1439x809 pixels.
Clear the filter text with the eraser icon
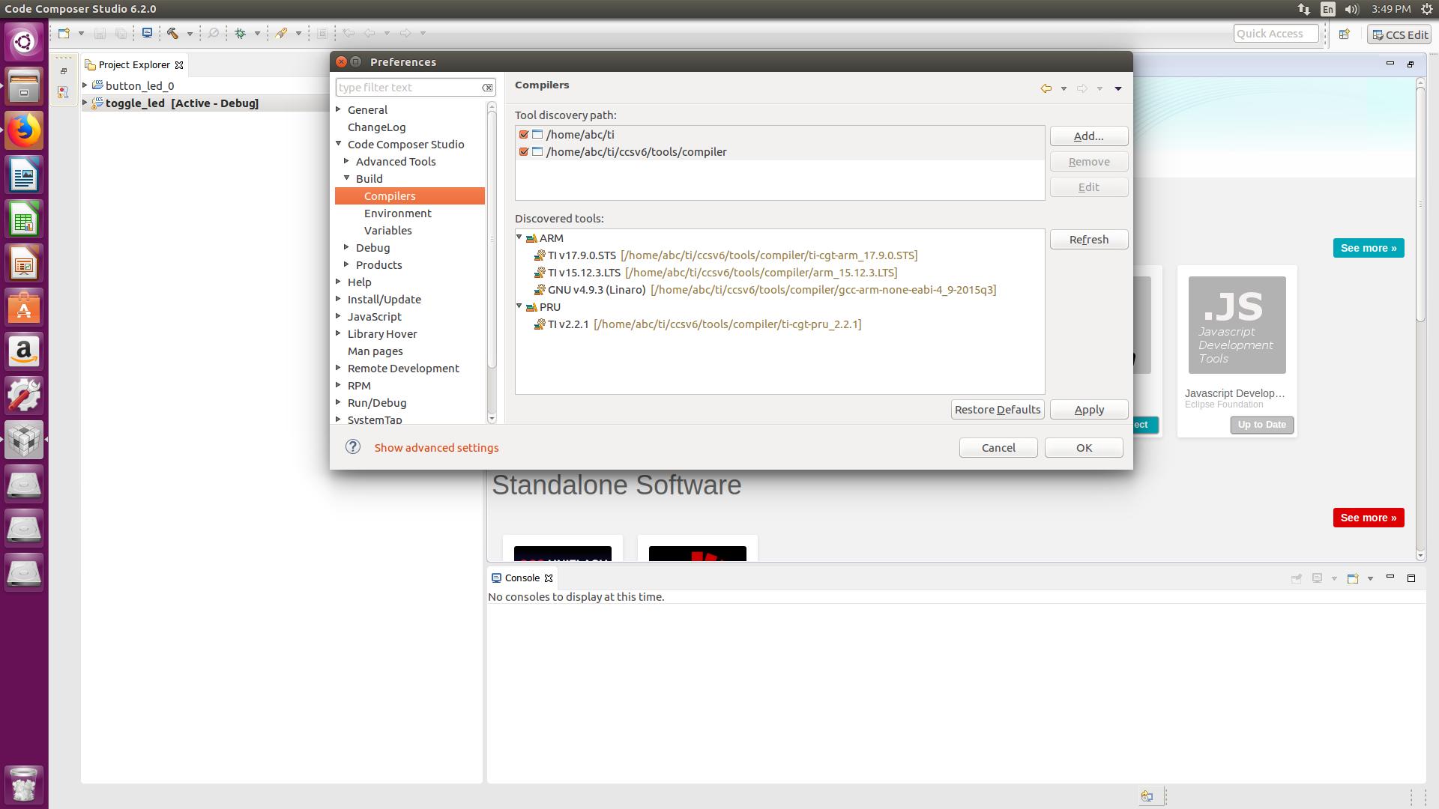[487, 88]
